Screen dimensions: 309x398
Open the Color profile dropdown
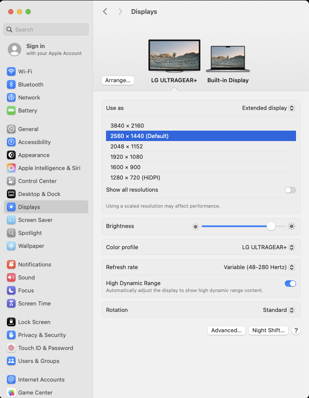tap(268, 247)
